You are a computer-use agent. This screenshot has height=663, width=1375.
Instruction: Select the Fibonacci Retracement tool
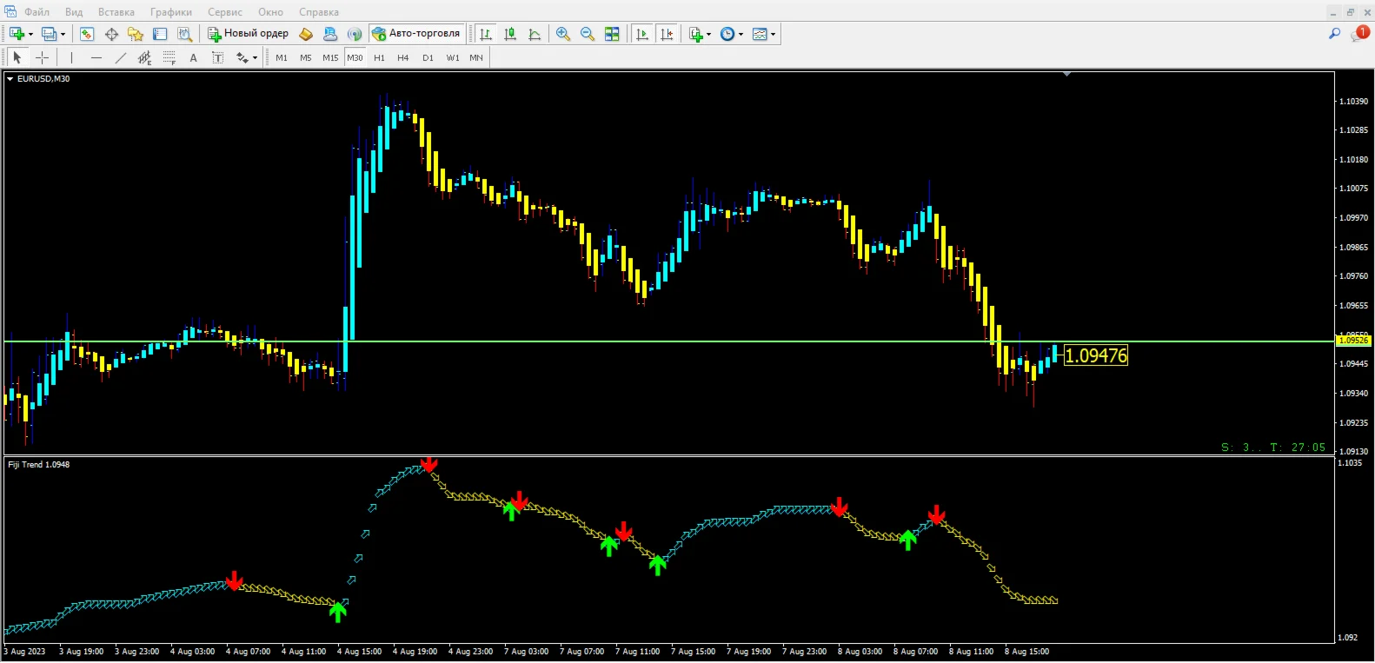(169, 57)
